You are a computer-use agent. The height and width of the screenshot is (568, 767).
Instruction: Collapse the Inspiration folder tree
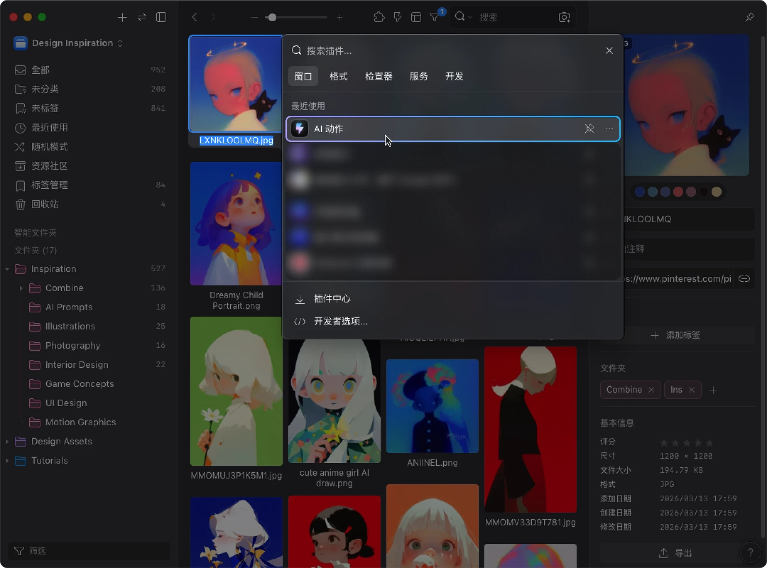pyautogui.click(x=7, y=269)
